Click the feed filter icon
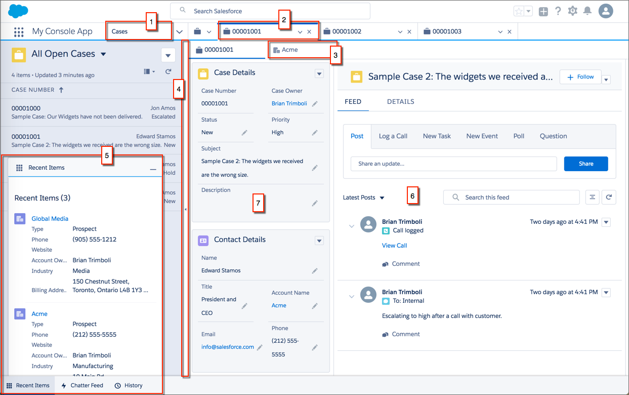629x395 pixels. pos(592,197)
